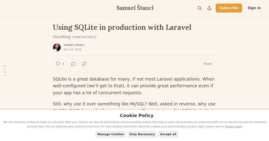This screenshot has height=141, width=269.
Task: Click the share upload icon in header
Action: 209,8
